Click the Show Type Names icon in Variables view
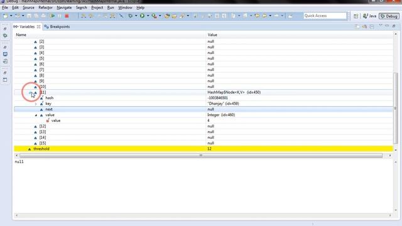Viewport: 402px width, 226px height. (357, 26)
